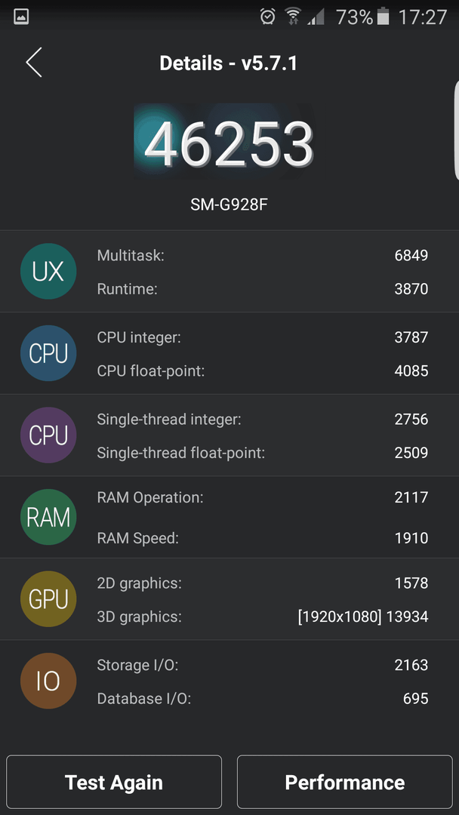Image resolution: width=459 pixels, height=815 pixels.
Task: Select the green RAM icon
Action: pos(48,517)
